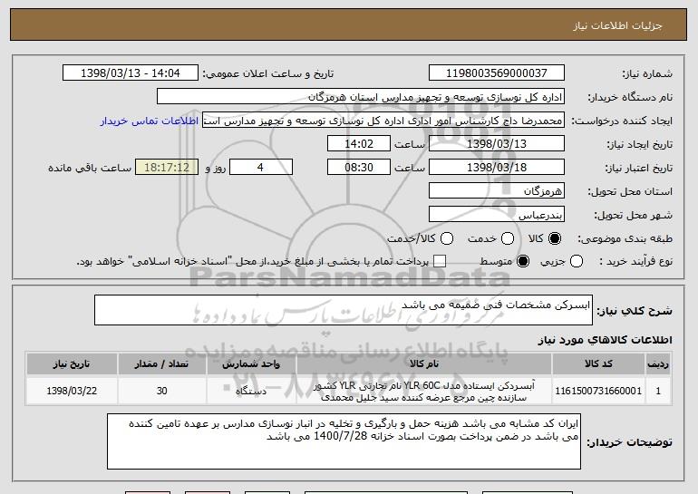Click the کد کالا column header

(598, 364)
